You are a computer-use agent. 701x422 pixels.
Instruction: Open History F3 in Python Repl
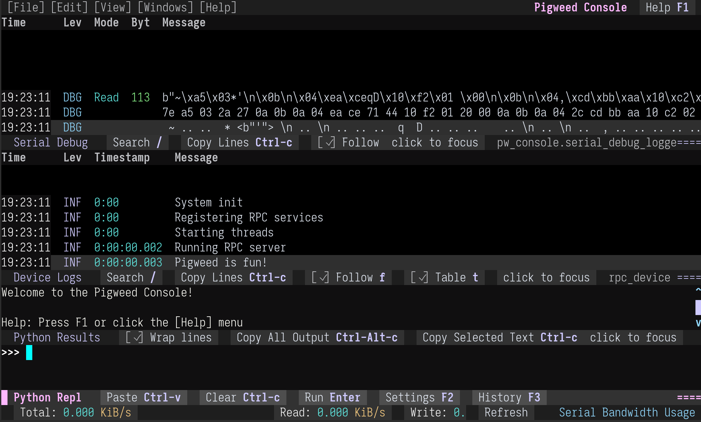[x=509, y=398]
